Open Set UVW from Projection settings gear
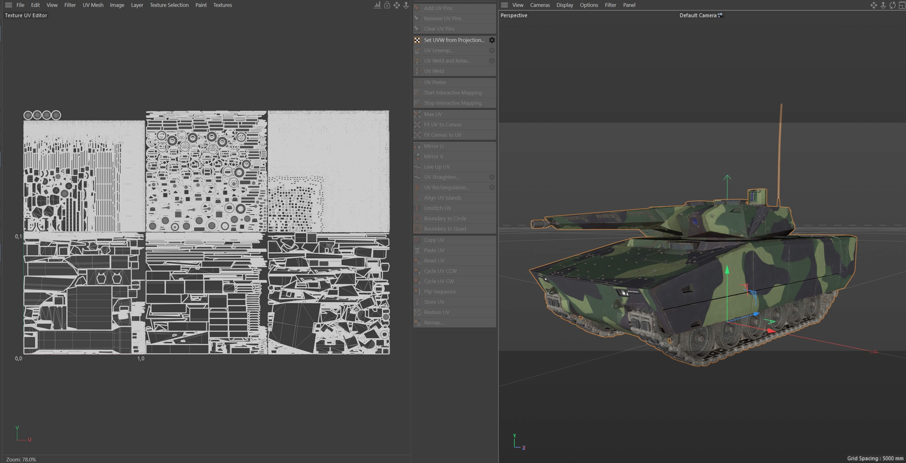 (492, 40)
